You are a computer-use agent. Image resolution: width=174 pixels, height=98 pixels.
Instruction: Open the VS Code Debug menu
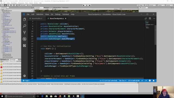pos(58,14)
